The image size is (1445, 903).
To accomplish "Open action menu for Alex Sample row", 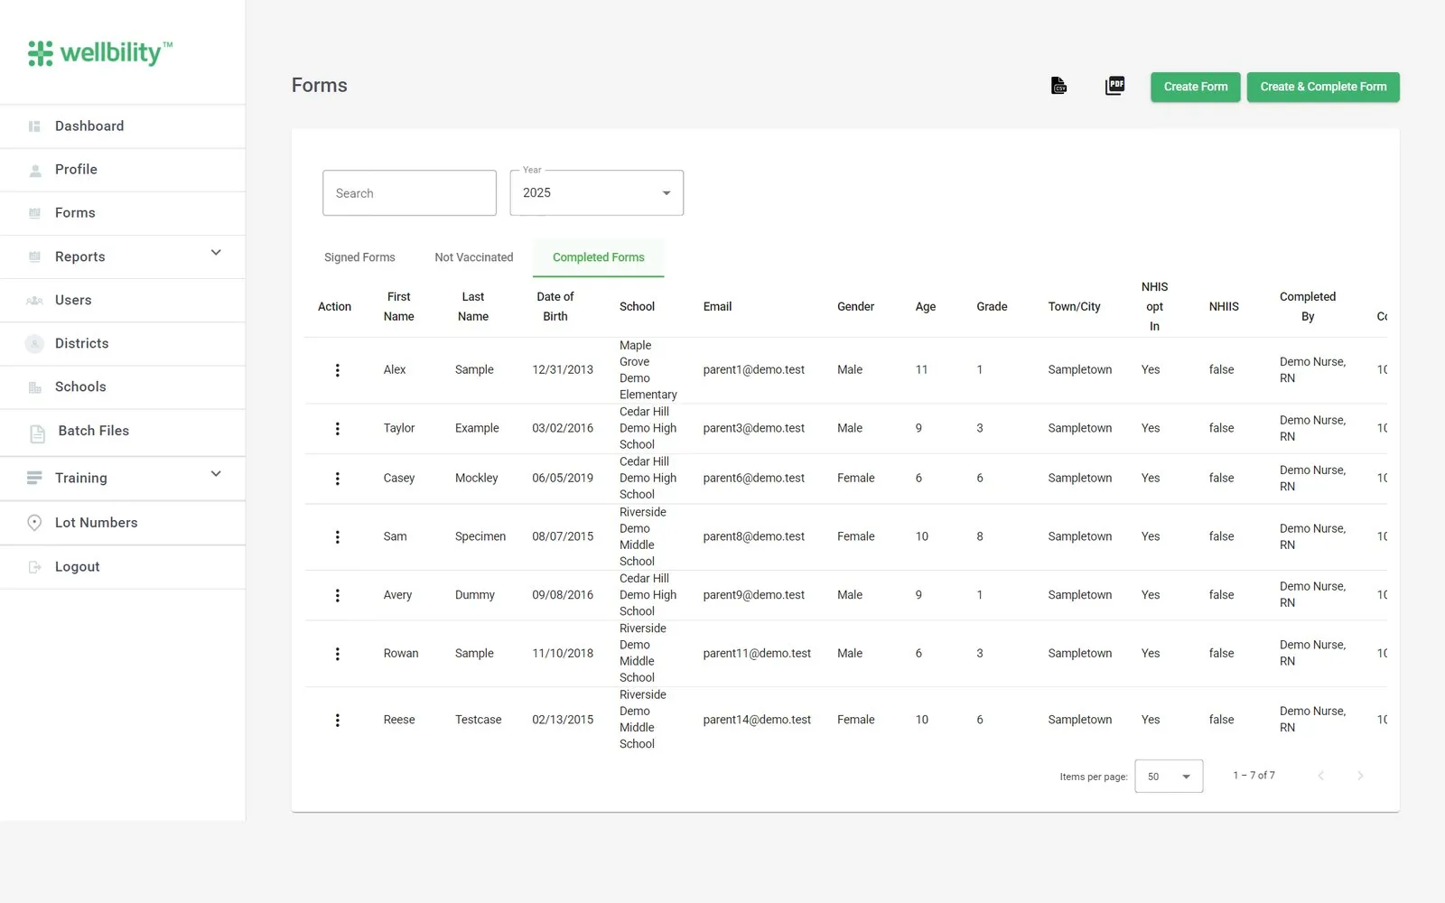I will coord(338,370).
